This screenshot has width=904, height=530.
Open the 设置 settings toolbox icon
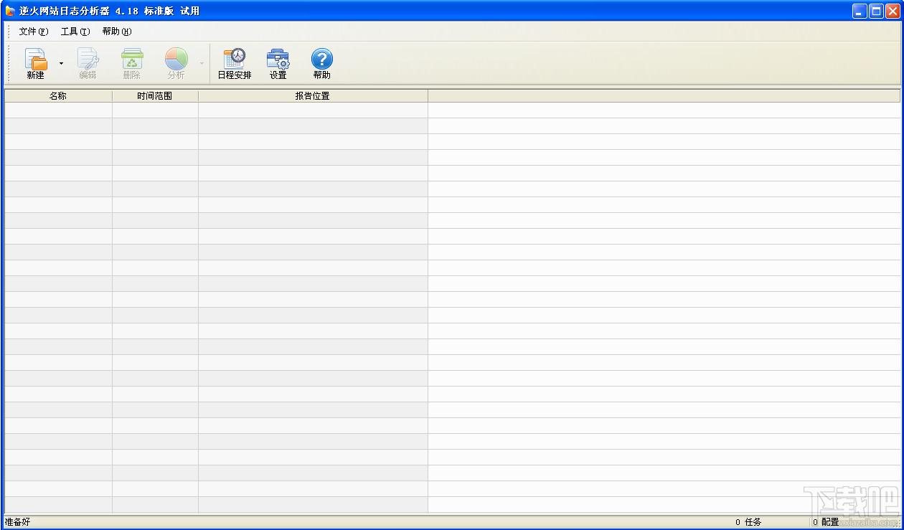tap(278, 63)
